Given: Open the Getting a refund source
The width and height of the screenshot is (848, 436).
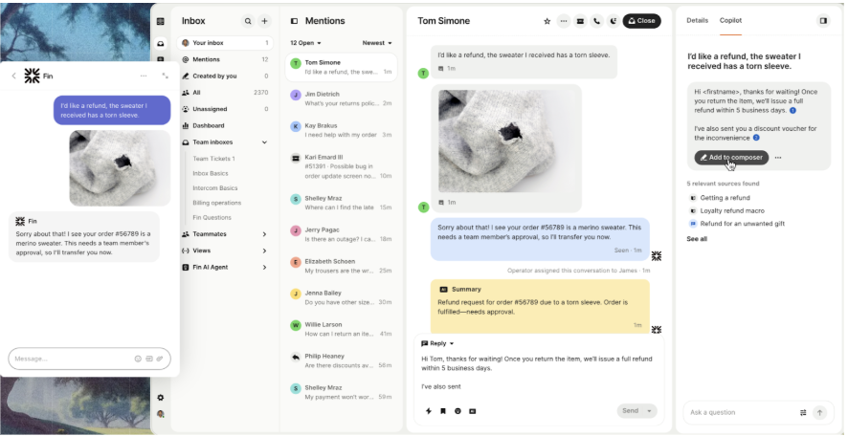Looking at the screenshot, I should click(725, 198).
